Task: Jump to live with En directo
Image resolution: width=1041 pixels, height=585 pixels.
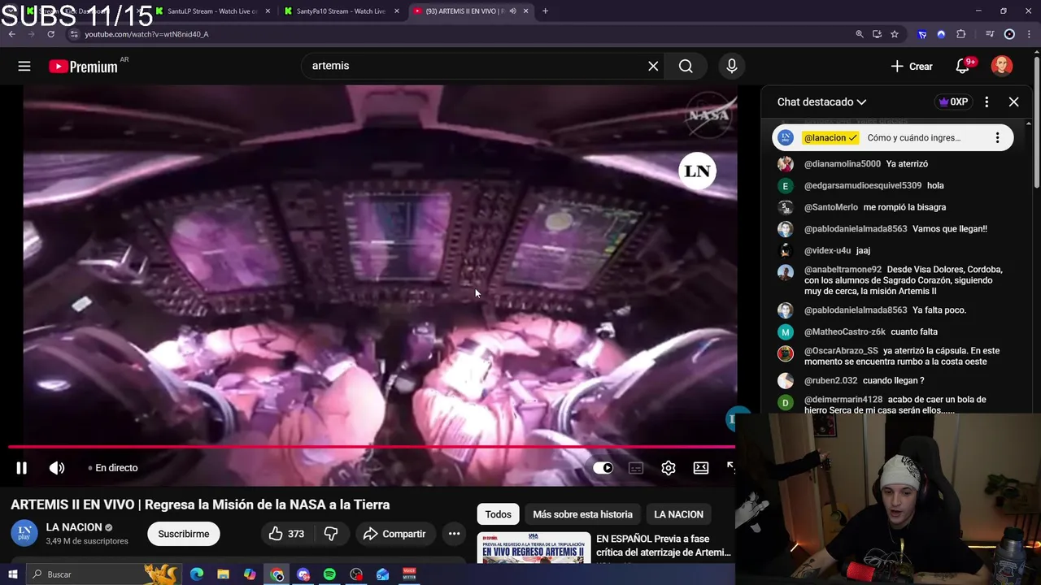Action: click(112, 468)
